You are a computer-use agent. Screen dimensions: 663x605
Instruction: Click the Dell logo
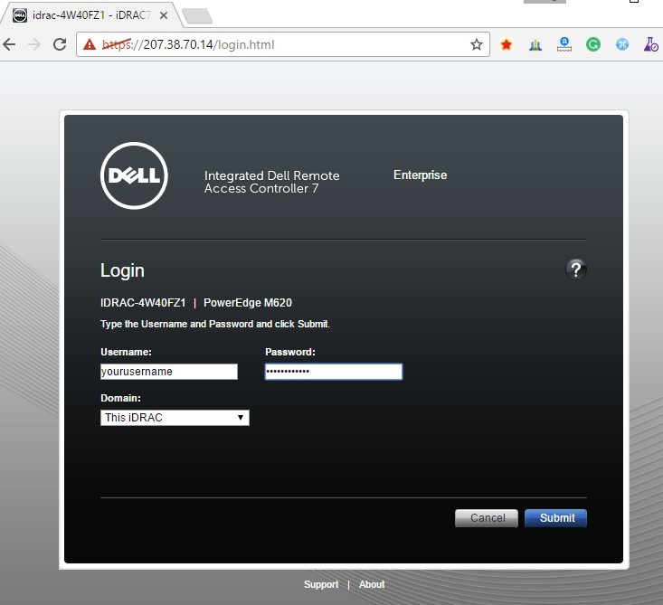click(x=134, y=175)
